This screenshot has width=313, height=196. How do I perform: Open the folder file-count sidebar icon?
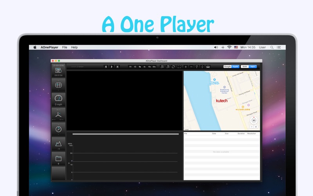(58, 159)
